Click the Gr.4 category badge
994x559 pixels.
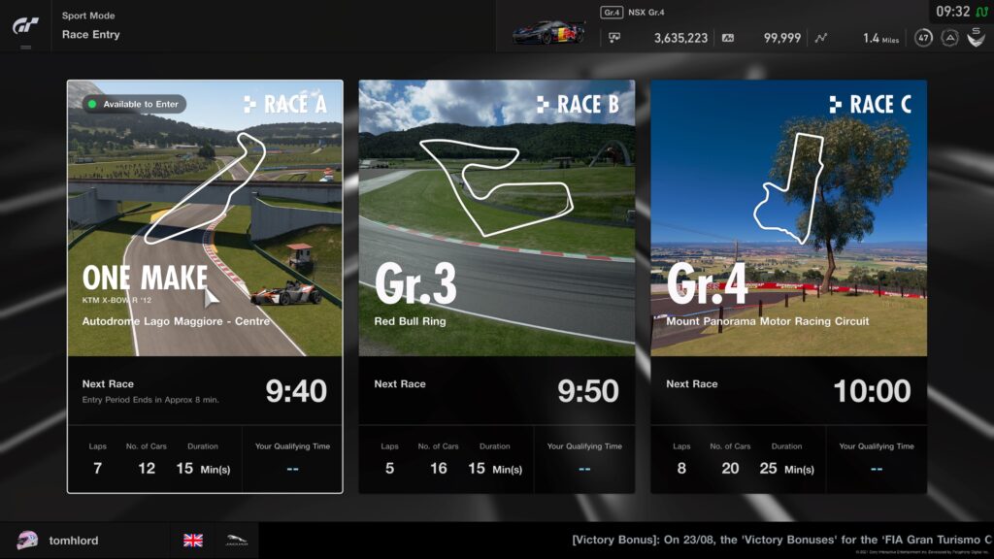point(612,12)
